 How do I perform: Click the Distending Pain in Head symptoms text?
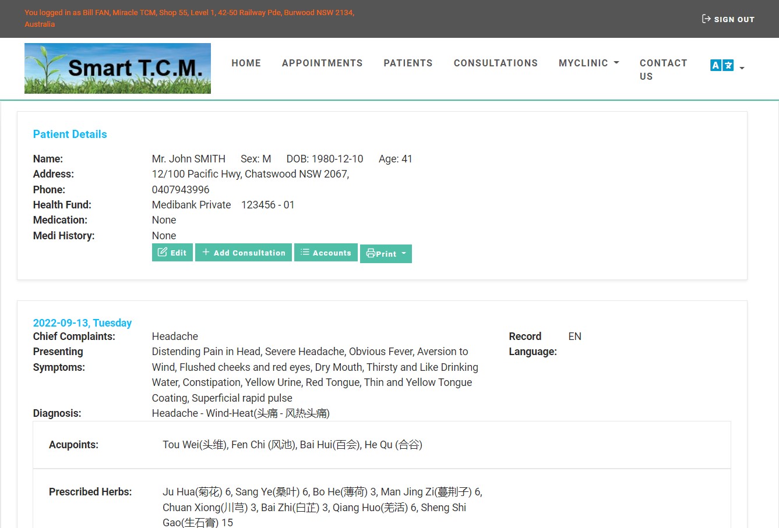[315, 375]
